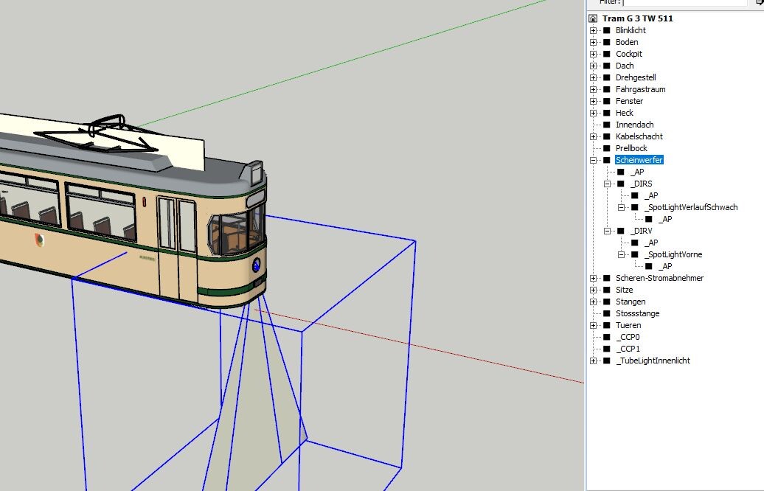Click the group icon next to _CCP0
This screenshot has width=764, height=491.
[x=607, y=337]
